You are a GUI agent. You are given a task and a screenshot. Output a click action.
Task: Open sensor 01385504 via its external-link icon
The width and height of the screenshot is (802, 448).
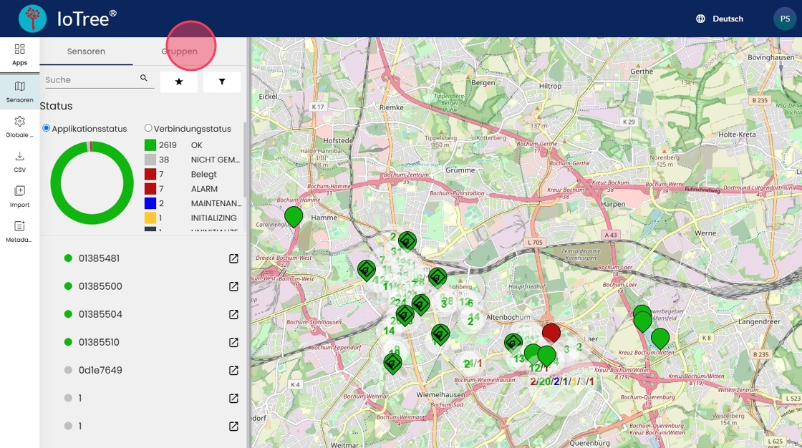pos(233,314)
